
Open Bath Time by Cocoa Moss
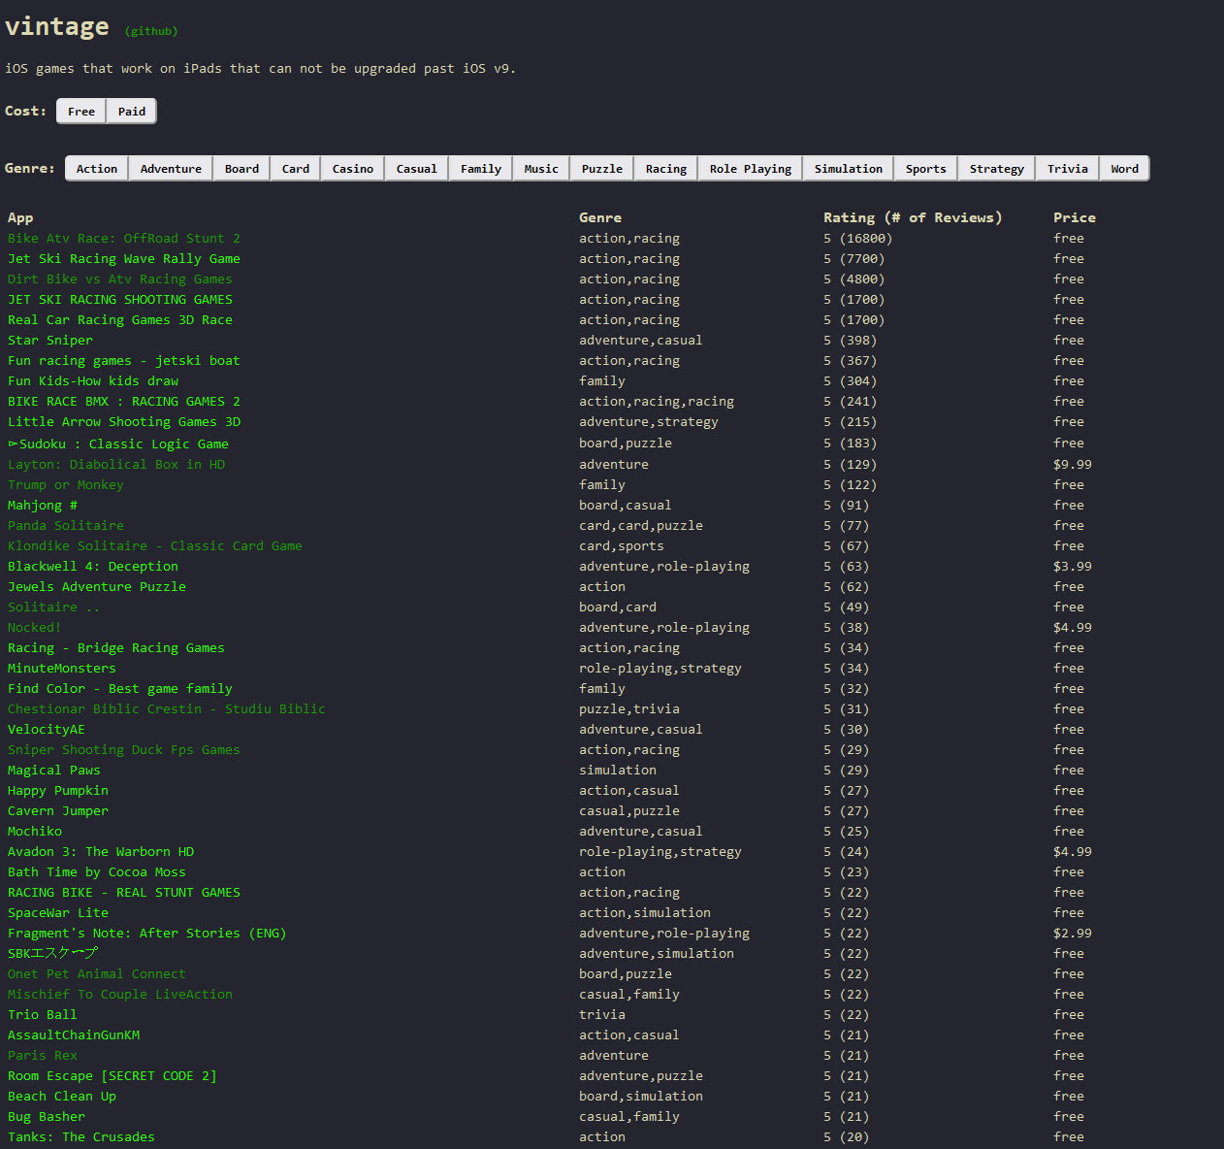coord(97,872)
